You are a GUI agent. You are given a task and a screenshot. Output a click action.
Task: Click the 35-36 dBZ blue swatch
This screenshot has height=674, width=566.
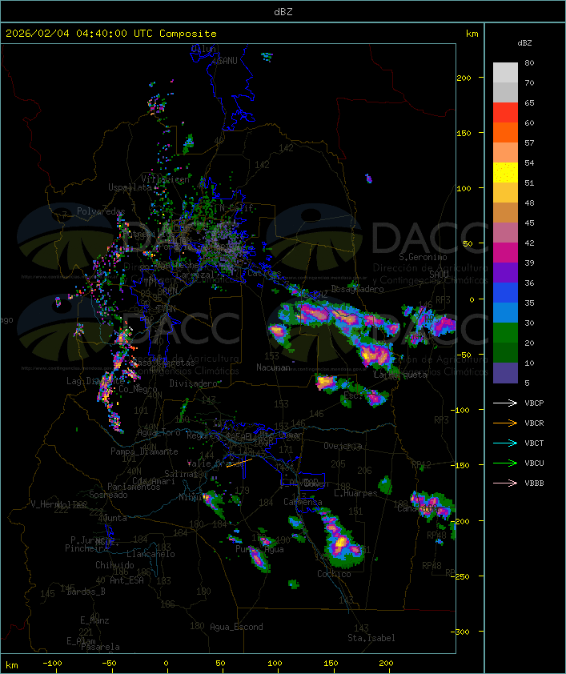click(505, 293)
